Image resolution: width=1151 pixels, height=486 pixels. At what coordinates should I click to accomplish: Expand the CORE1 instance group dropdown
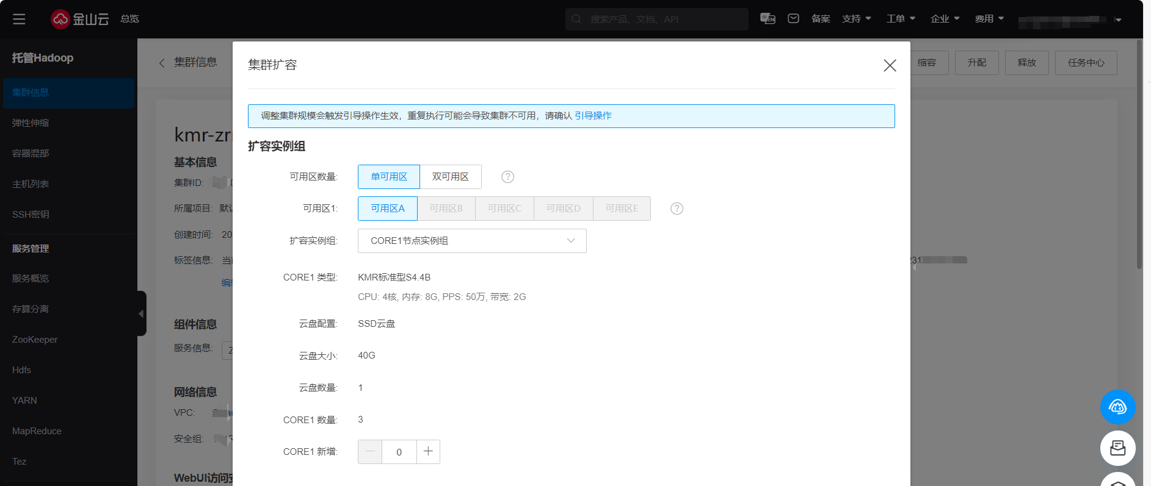(472, 241)
